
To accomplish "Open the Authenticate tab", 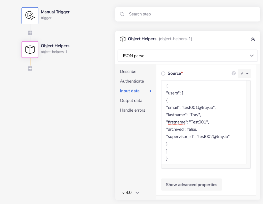I will (x=132, y=81).
